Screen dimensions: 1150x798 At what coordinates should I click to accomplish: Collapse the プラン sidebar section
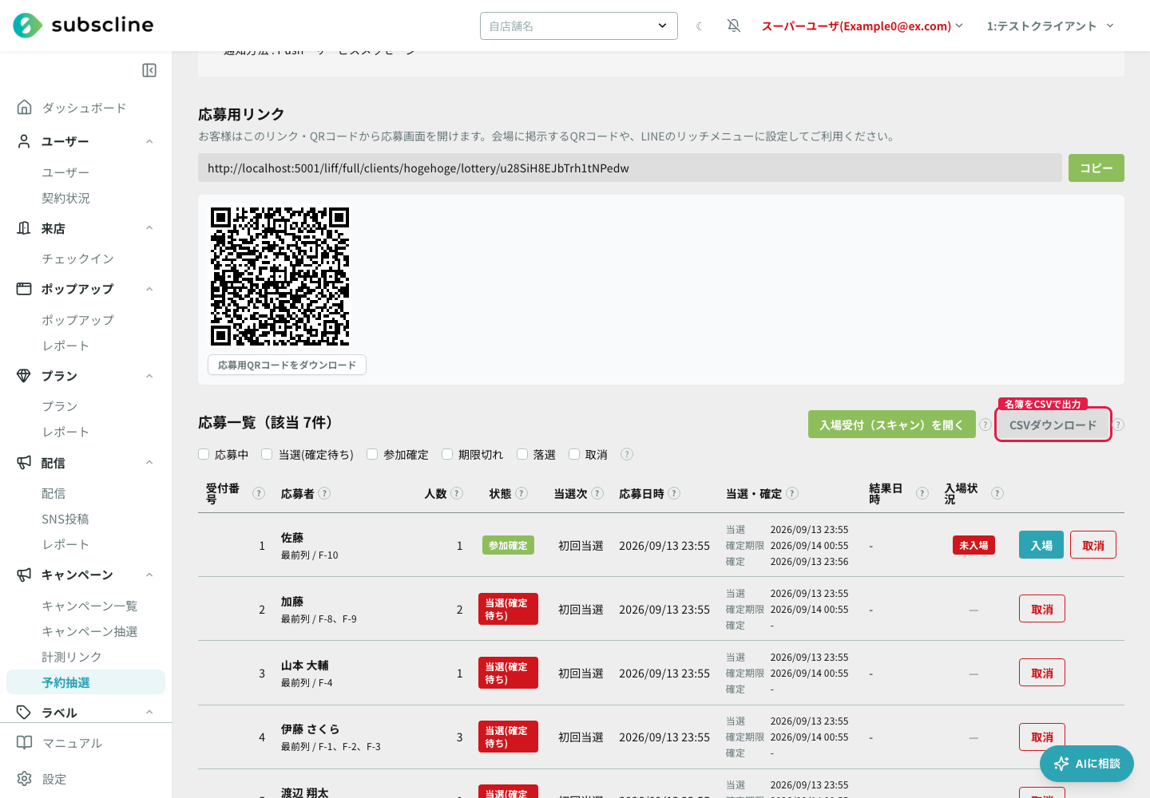pos(149,376)
